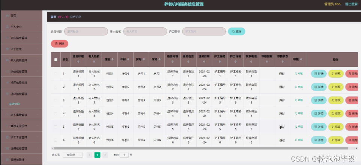Expand the 重点关注管理 sidebar menu
Screen dimensions: 361x166
tap(21, 126)
